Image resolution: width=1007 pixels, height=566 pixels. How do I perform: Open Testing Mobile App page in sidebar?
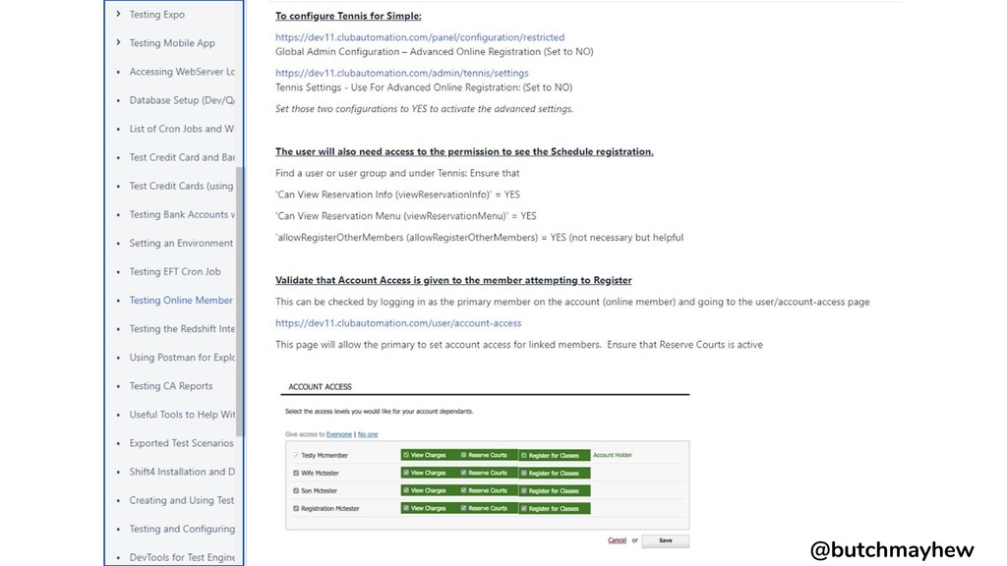coord(172,43)
